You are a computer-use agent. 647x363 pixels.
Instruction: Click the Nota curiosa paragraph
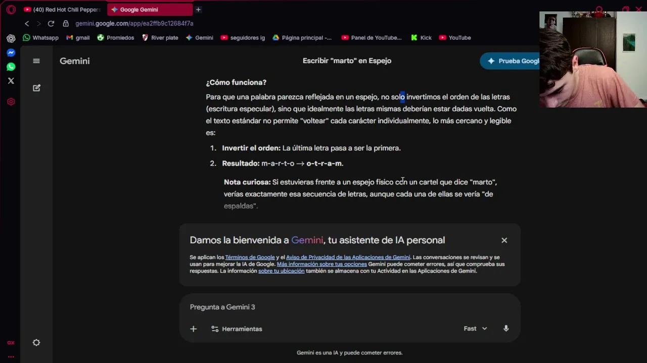point(361,194)
